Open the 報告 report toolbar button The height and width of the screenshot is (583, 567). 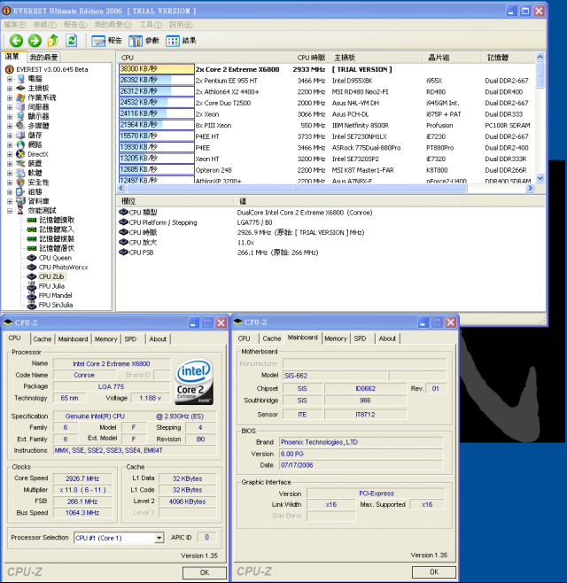tap(106, 41)
